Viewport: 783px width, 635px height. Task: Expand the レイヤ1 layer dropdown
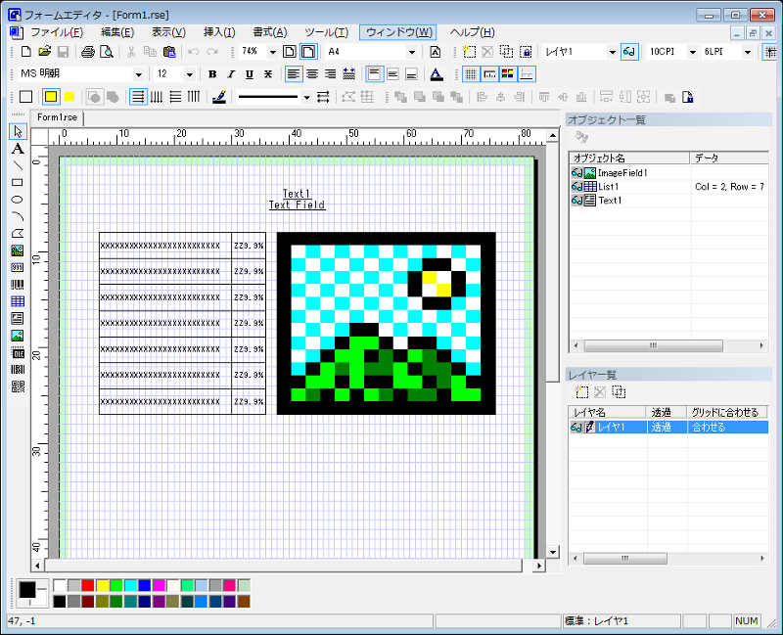click(613, 52)
